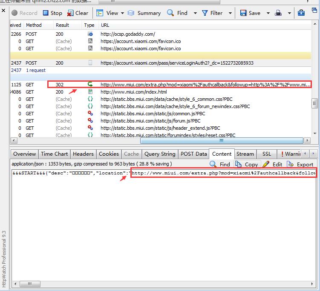Viewport: 320px width, 291px height.
Task: Clear the captured request log
Action: [x=77, y=13]
